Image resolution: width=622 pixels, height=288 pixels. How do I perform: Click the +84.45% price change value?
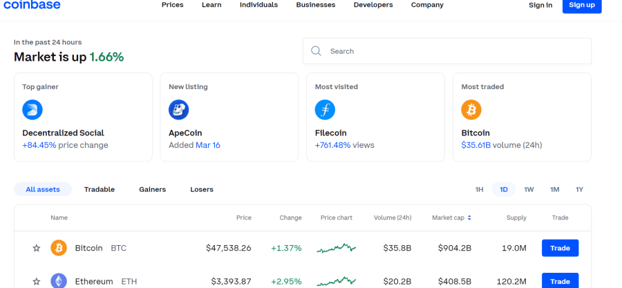(x=39, y=145)
